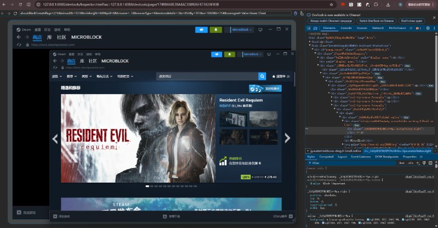Click the magnifier search button in the store

(262, 76)
